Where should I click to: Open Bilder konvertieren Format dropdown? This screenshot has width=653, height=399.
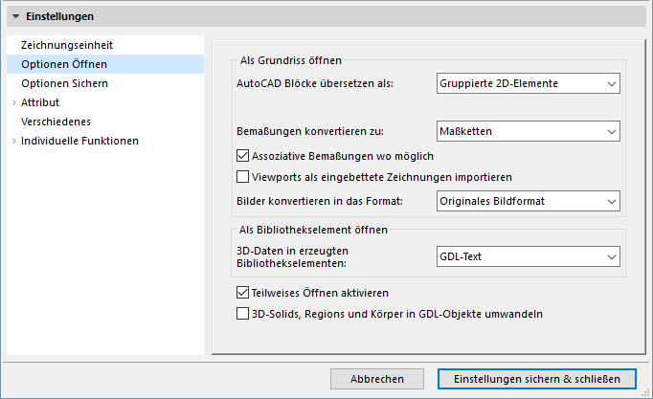tap(528, 201)
